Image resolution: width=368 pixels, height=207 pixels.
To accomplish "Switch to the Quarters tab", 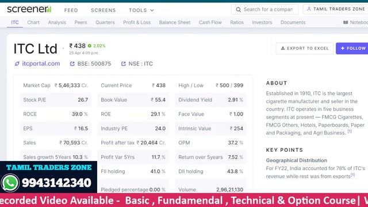I will [105, 22].
